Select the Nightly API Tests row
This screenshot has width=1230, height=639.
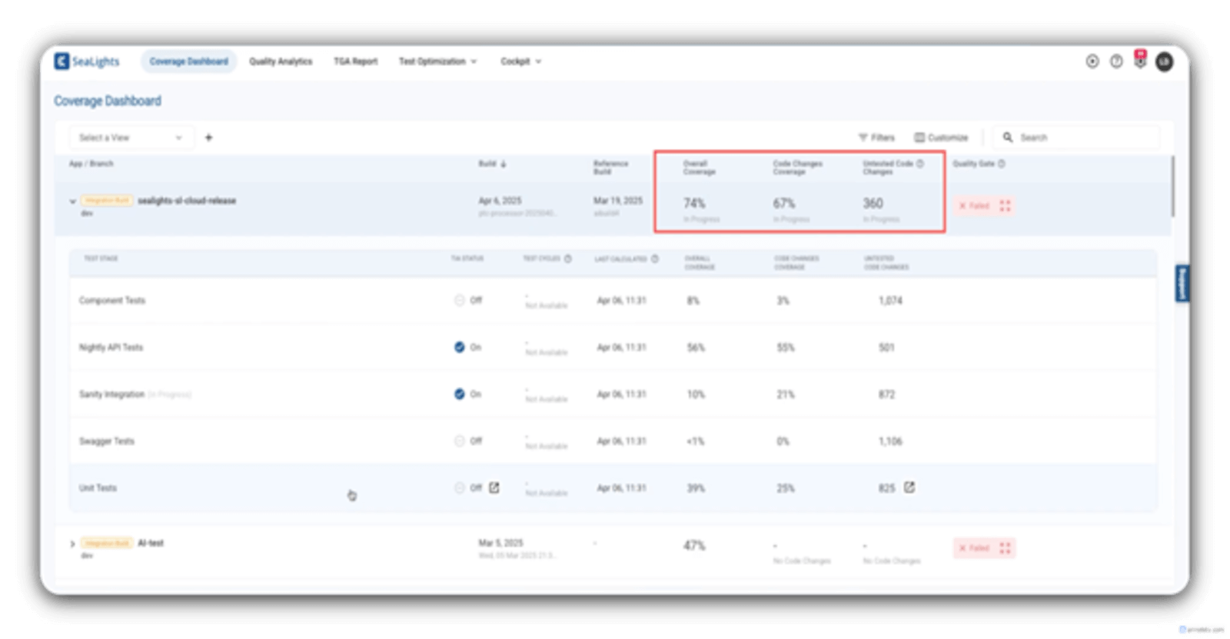point(613,348)
